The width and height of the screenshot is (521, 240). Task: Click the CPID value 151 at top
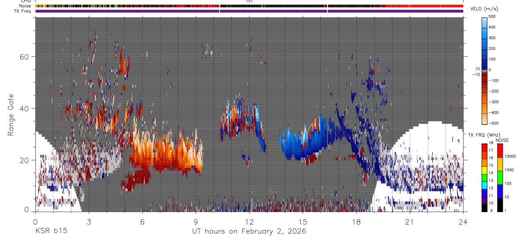pos(249,1)
